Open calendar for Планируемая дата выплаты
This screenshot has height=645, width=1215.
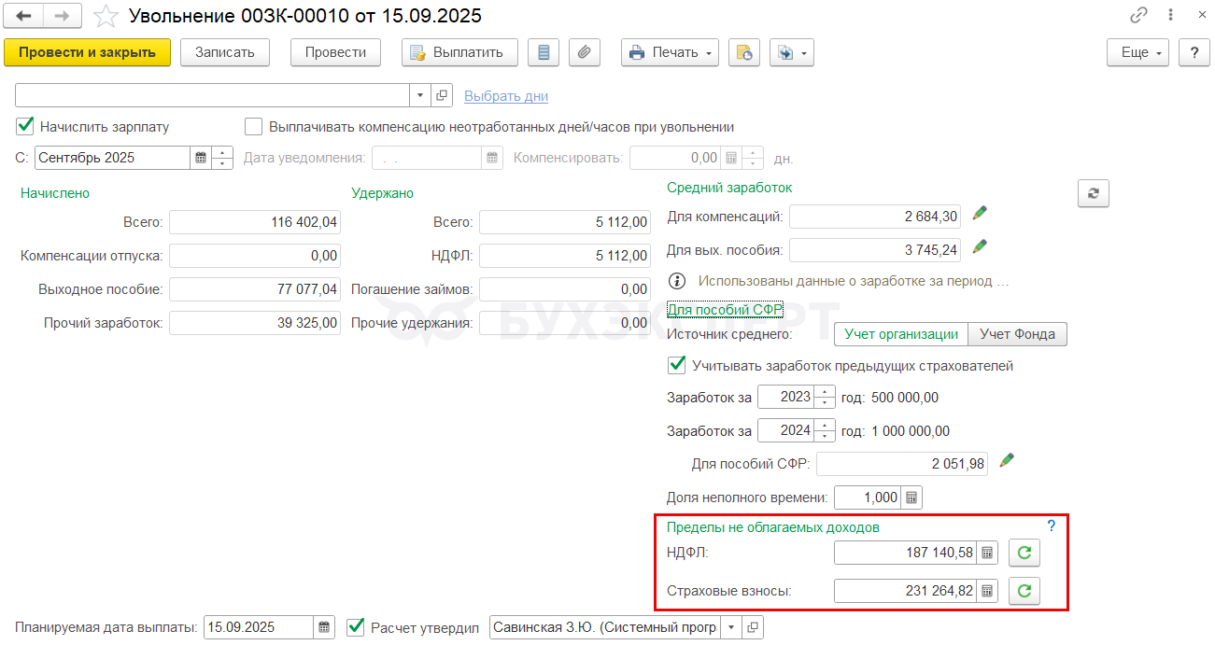[323, 627]
